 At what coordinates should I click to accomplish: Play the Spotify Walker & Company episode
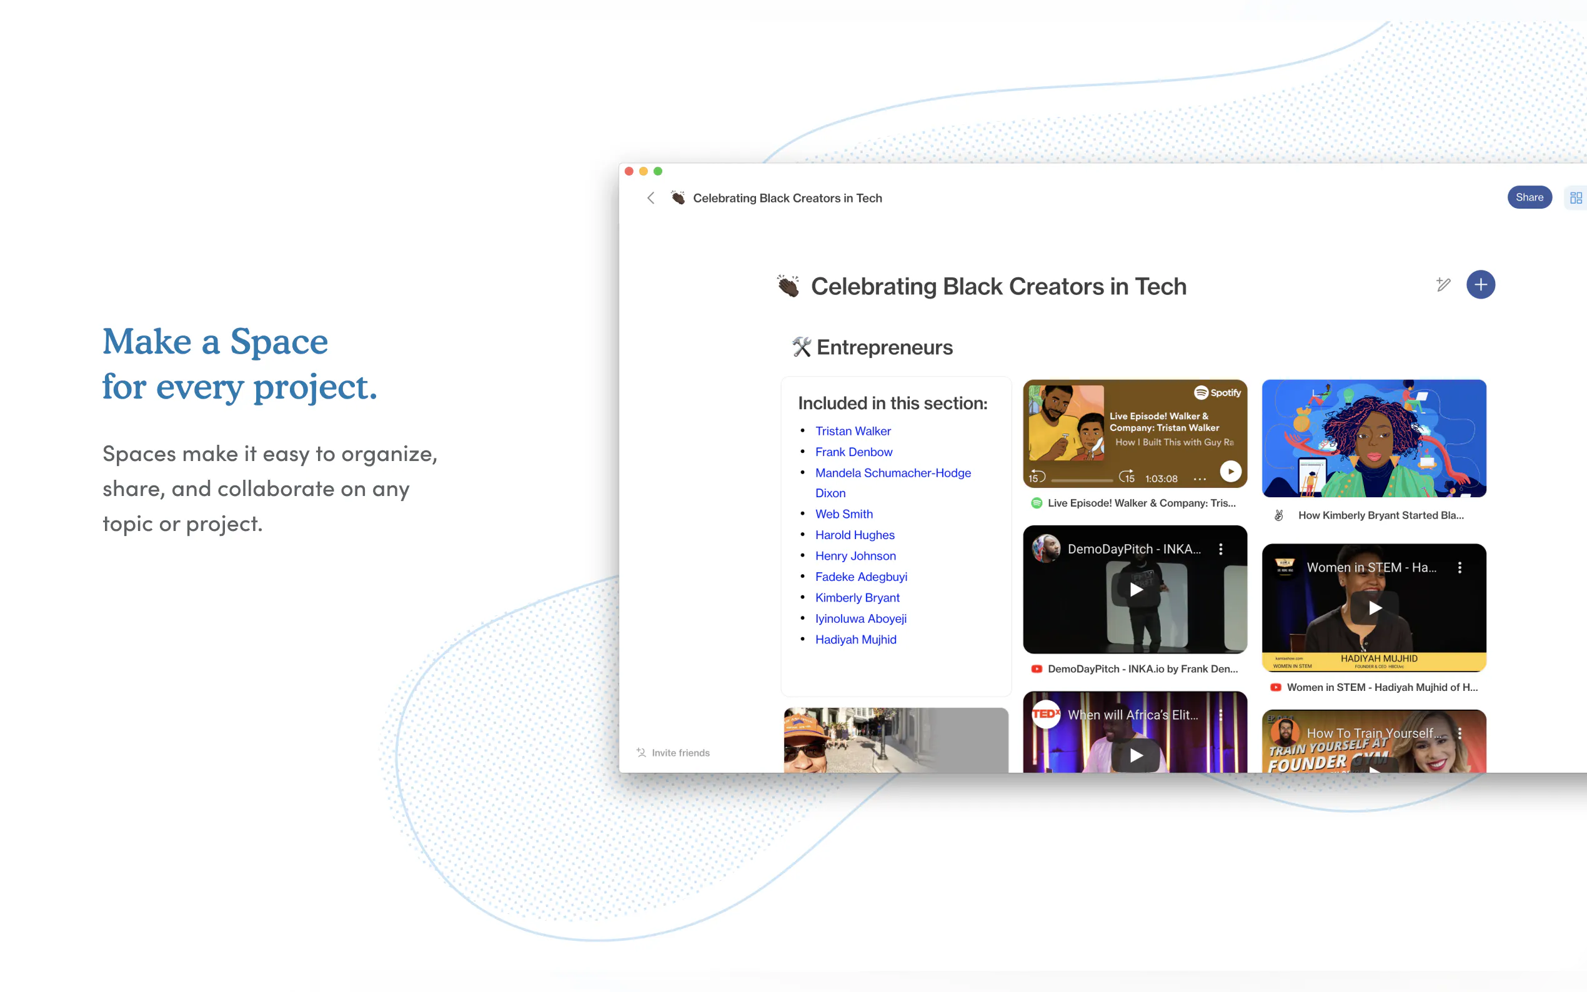coord(1230,471)
